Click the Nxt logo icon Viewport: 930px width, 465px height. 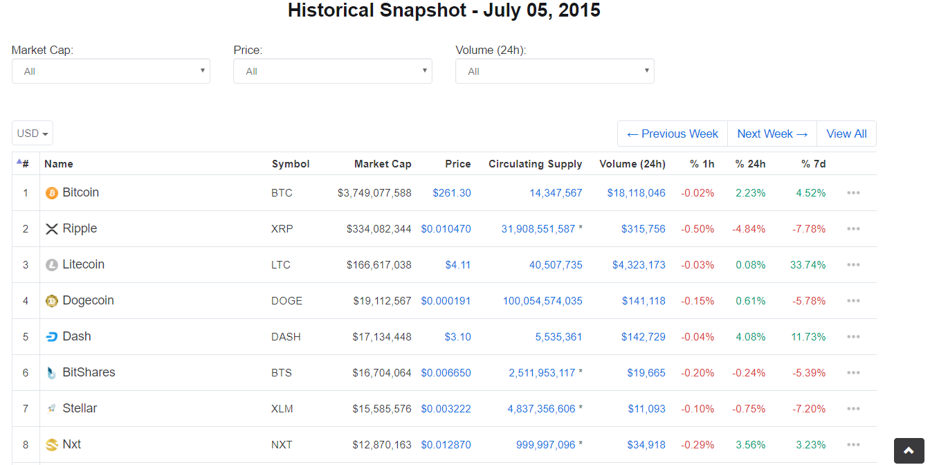pos(51,445)
